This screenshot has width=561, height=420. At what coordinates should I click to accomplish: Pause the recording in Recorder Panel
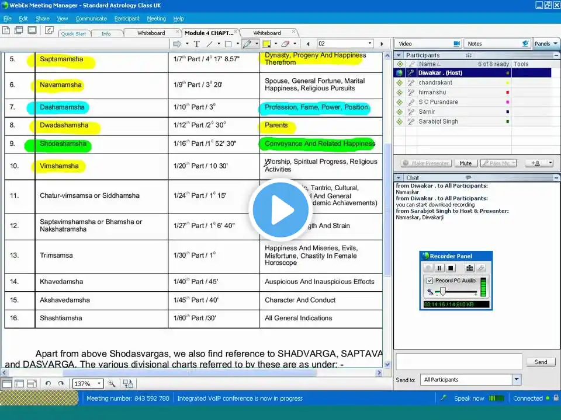click(x=439, y=268)
